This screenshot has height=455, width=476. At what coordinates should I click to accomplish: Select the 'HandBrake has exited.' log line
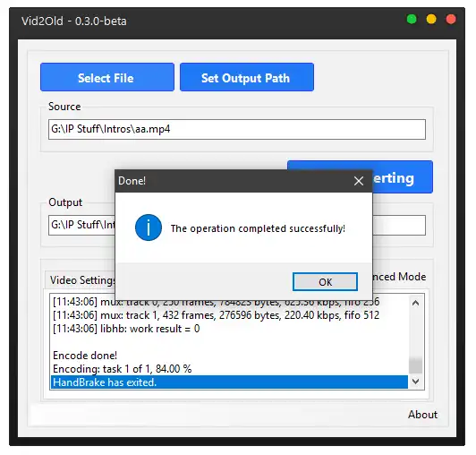coord(229,382)
